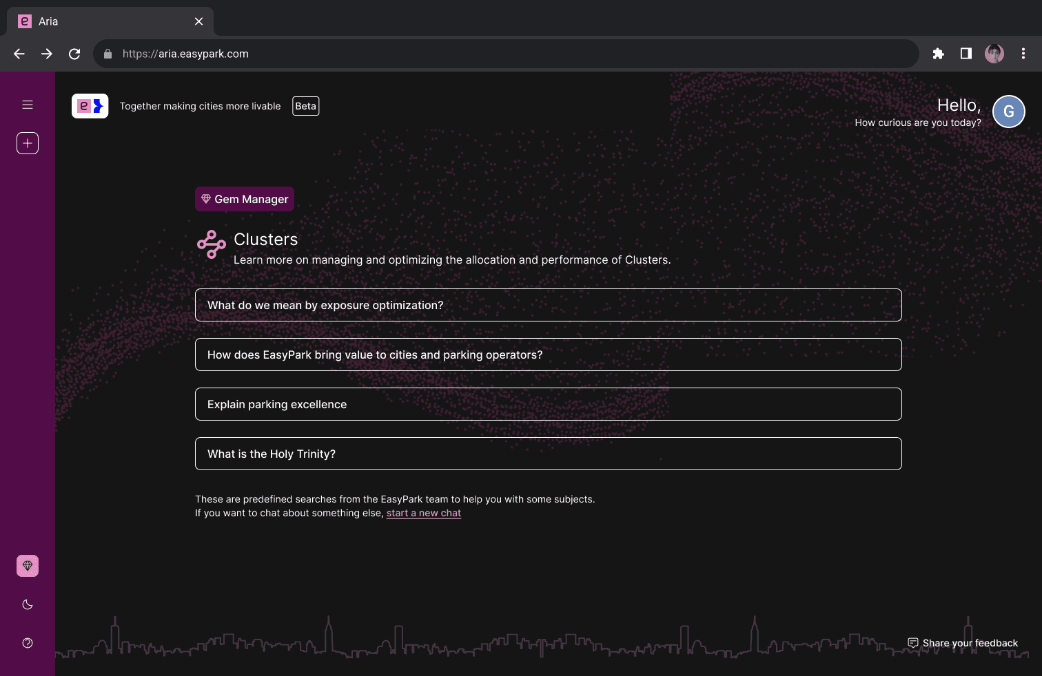Click the address bar URL field
The height and width of the screenshot is (676, 1042).
click(x=506, y=54)
